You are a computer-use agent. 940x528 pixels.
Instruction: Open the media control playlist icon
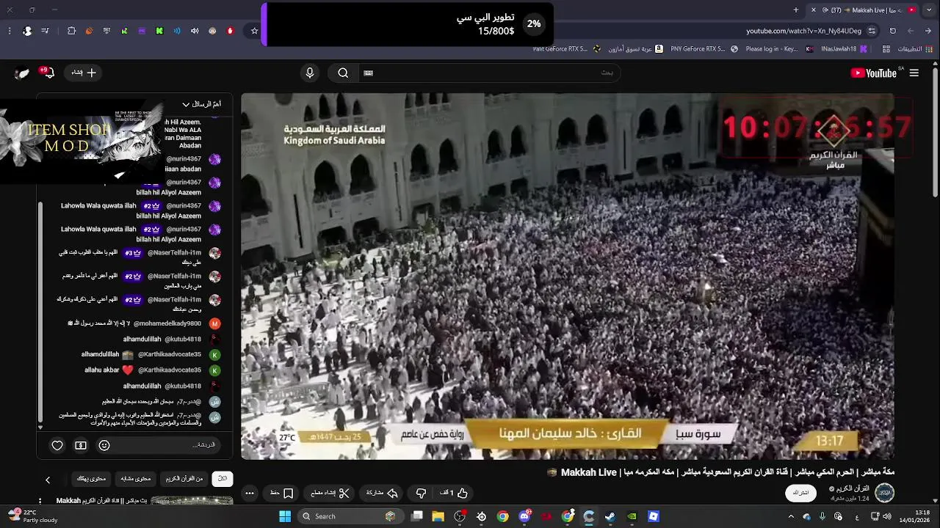[x=46, y=31]
